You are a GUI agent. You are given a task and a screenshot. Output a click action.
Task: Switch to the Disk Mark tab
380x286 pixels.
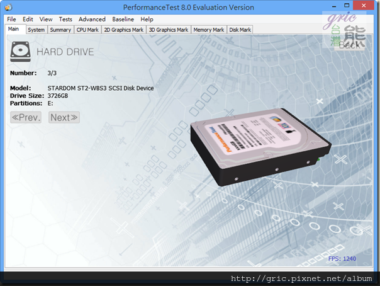point(240,30)
